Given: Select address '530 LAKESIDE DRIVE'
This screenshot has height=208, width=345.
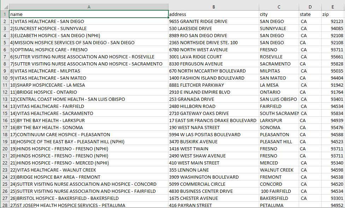Looking at the screenshot, I should tap(214, 28).
